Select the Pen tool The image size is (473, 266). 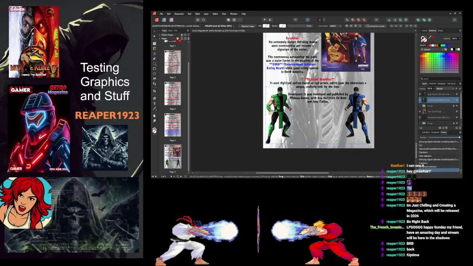coord(154,59)
